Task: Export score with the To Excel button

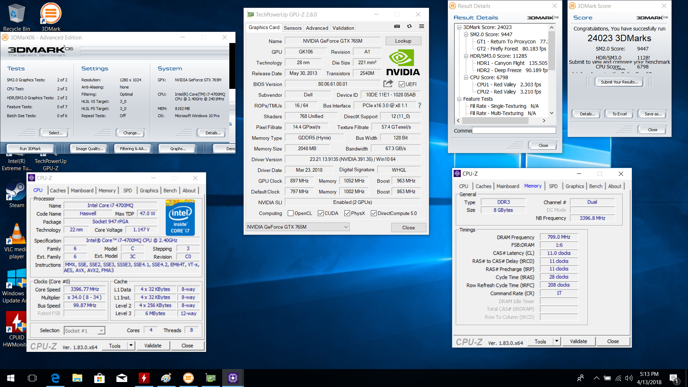Action: click(619, 114)
